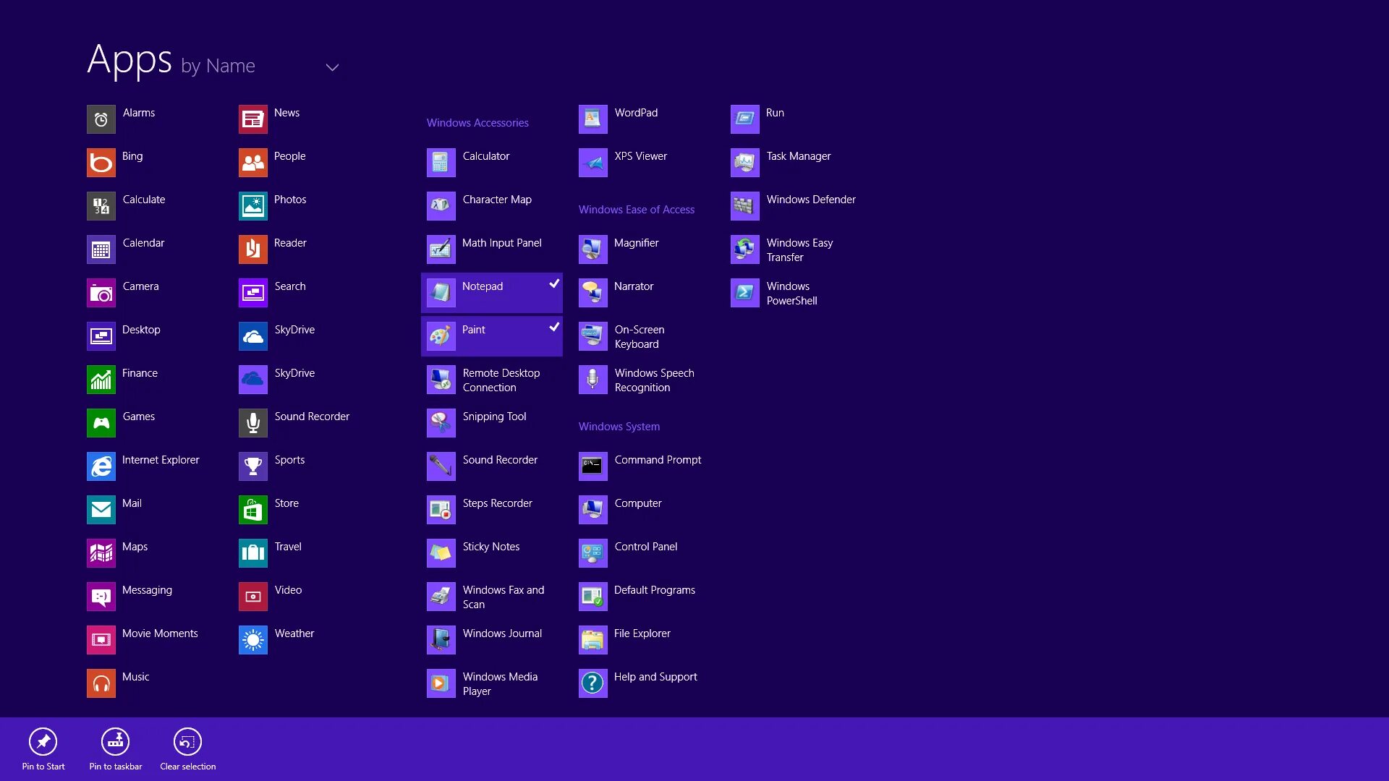Screen dimensions: 1389x781
Task: Expand the sort by Name dropdown arrow
Action: coord(332,67)
